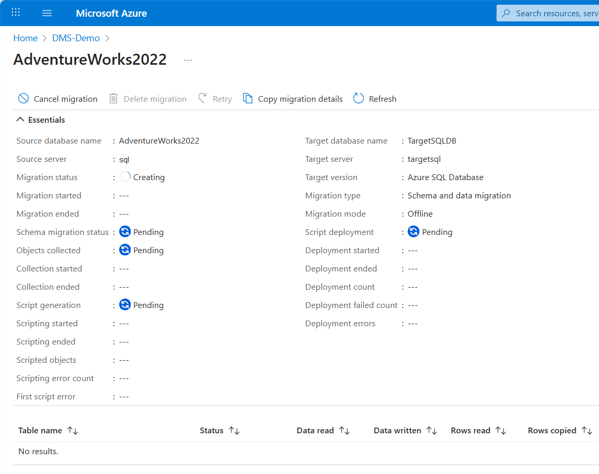Open the Azure app launcher grid icon

pos(16,13)
